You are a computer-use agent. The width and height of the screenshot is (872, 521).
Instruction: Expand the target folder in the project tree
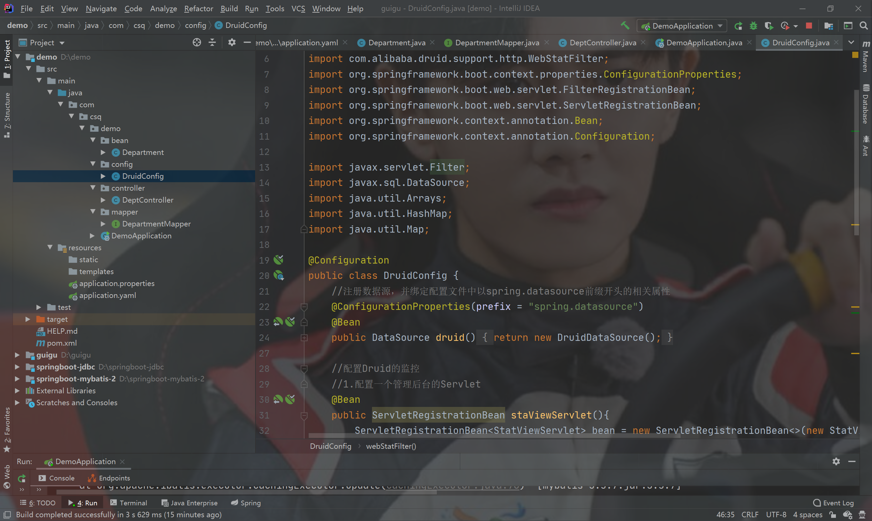28,319
